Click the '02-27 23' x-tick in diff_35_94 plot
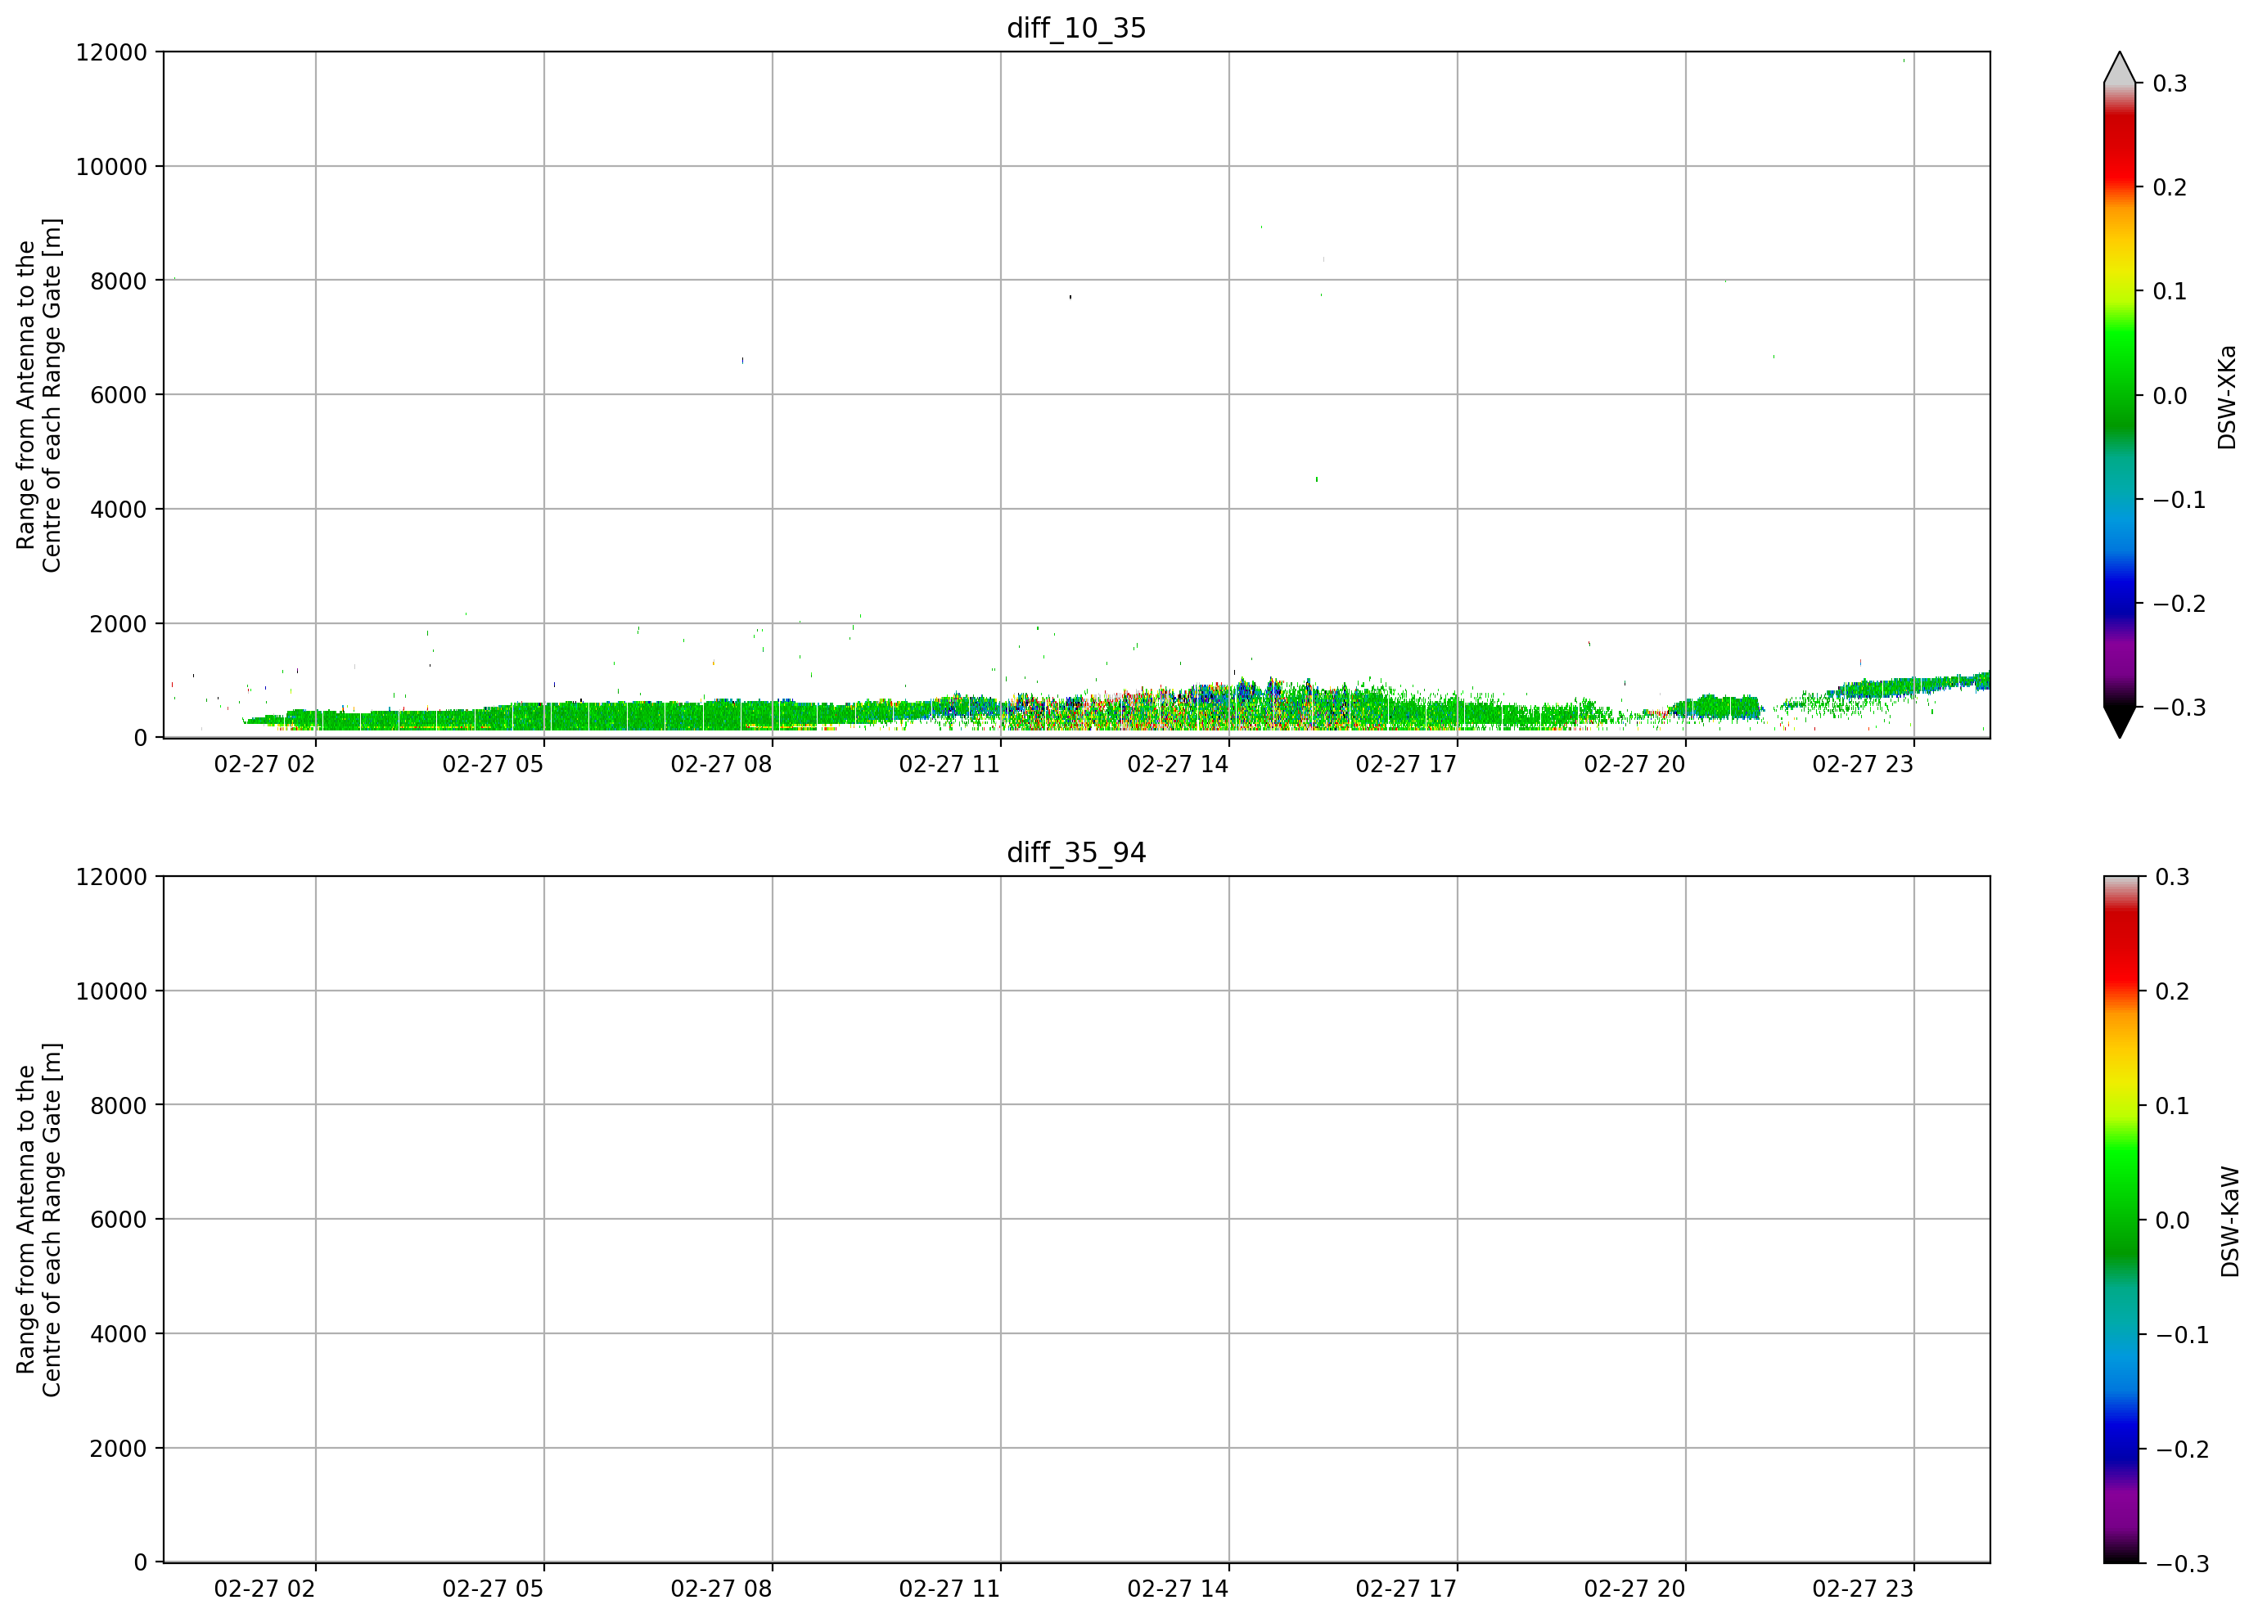The width and height of the screenshot is (2258, 1618). (1863, 1589)
